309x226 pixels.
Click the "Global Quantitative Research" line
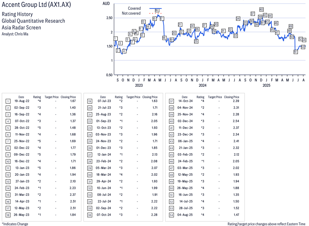click(x=33, y=21)
